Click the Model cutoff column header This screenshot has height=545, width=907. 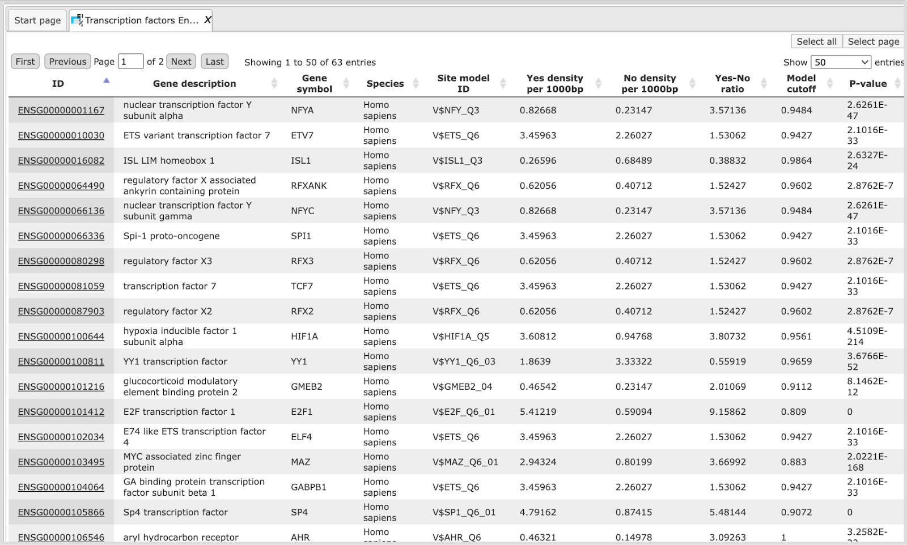click(x=802, y=83)
